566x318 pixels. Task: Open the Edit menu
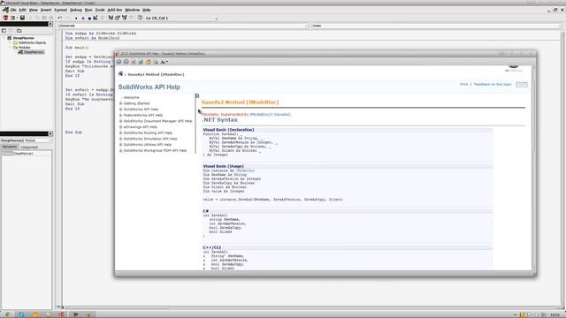tap(22, 10)
